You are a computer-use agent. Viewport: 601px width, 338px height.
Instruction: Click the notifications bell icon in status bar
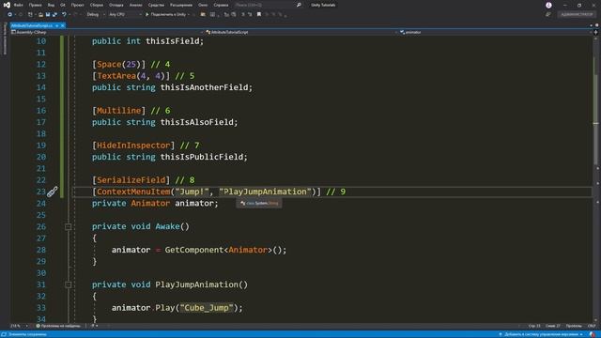593,334
